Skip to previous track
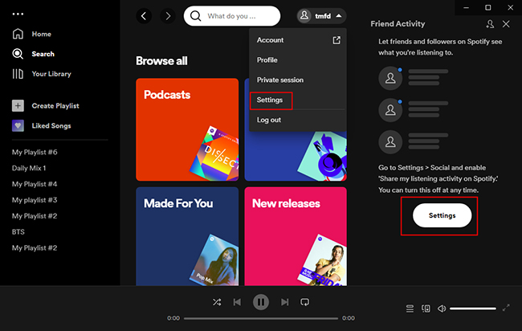This screenshot has height=331, width=522. coord(237,302)
